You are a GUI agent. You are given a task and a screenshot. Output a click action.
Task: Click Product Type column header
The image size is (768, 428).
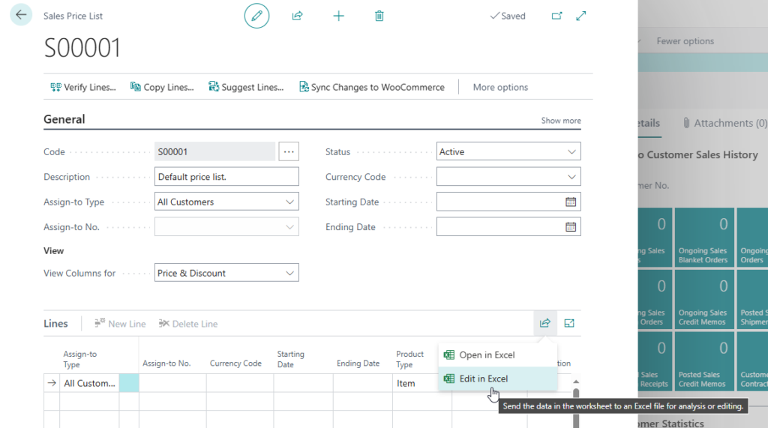click(x=410, y=359)
